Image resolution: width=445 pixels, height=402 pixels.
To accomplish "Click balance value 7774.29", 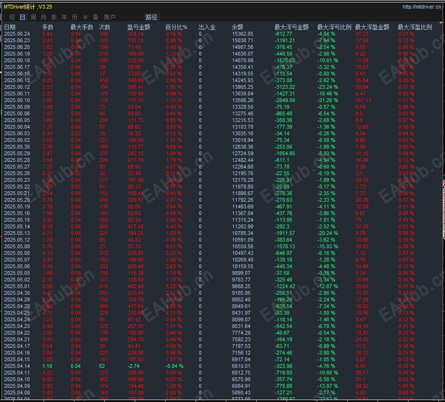I will (x=241, y=333).
